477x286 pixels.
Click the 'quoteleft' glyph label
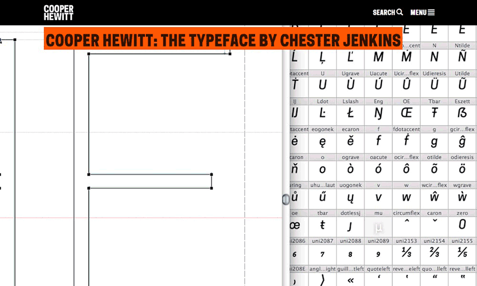tap(378, 269)
